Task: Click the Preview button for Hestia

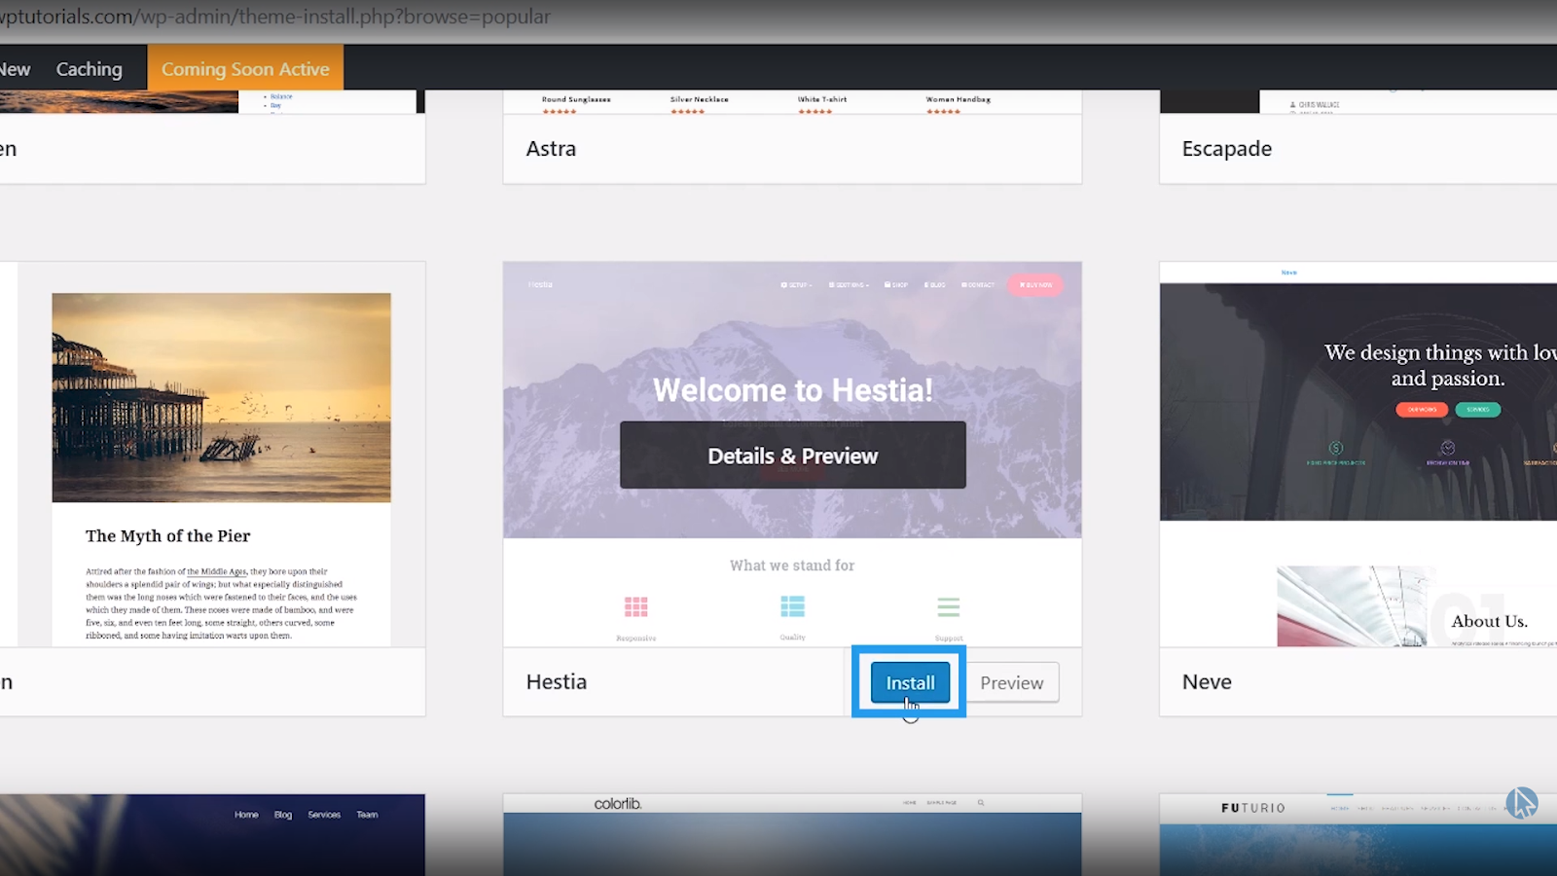Action: tap(1011, 682)
